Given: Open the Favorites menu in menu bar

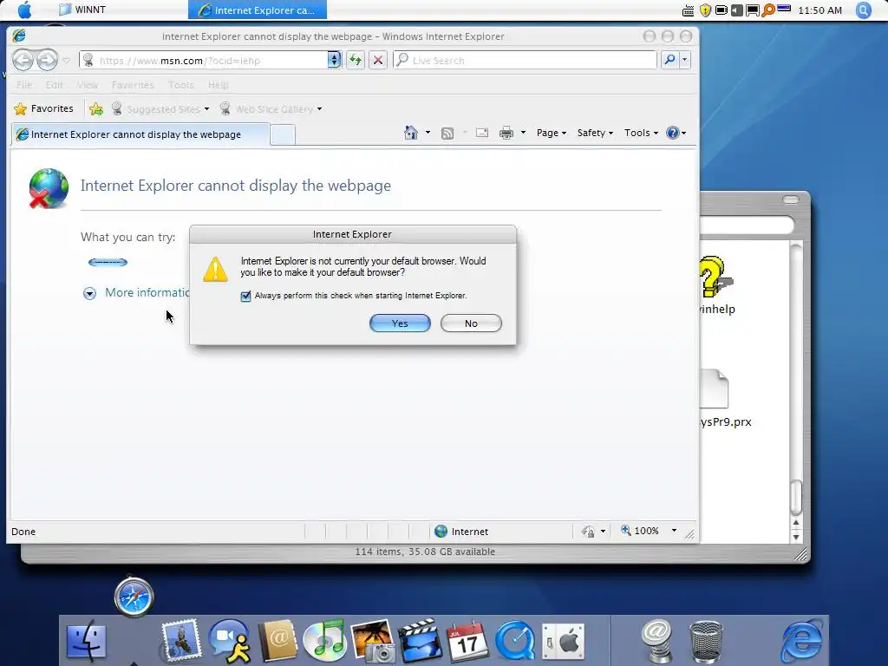Looking at the screenshot, I should click(133, 85).
